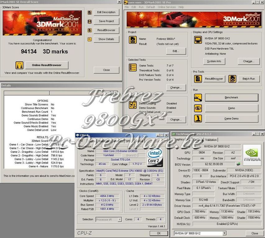Screen dimensions: 265x238
Task: Click the 3DMark2001 SE Pro title bar icon
Action: (x=126, y=2)
